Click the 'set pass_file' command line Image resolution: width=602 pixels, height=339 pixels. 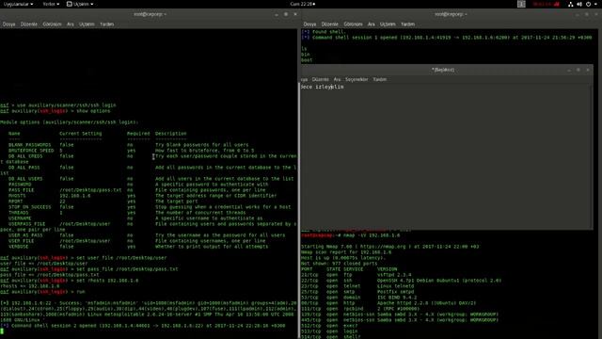click(89, 269)
